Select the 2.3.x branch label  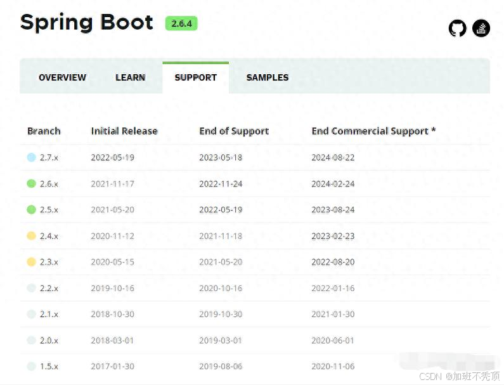pyautogui.click(x=49, y=262)
